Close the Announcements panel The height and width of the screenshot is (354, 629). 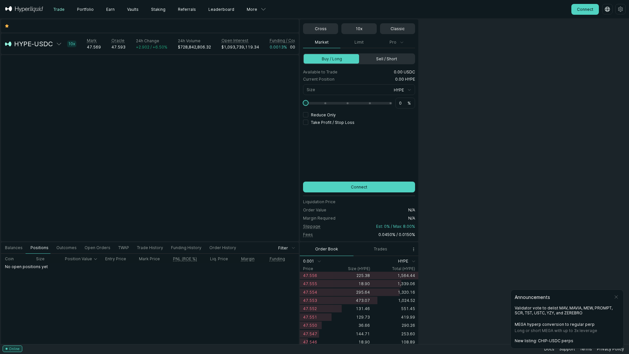tap(616, 297)
